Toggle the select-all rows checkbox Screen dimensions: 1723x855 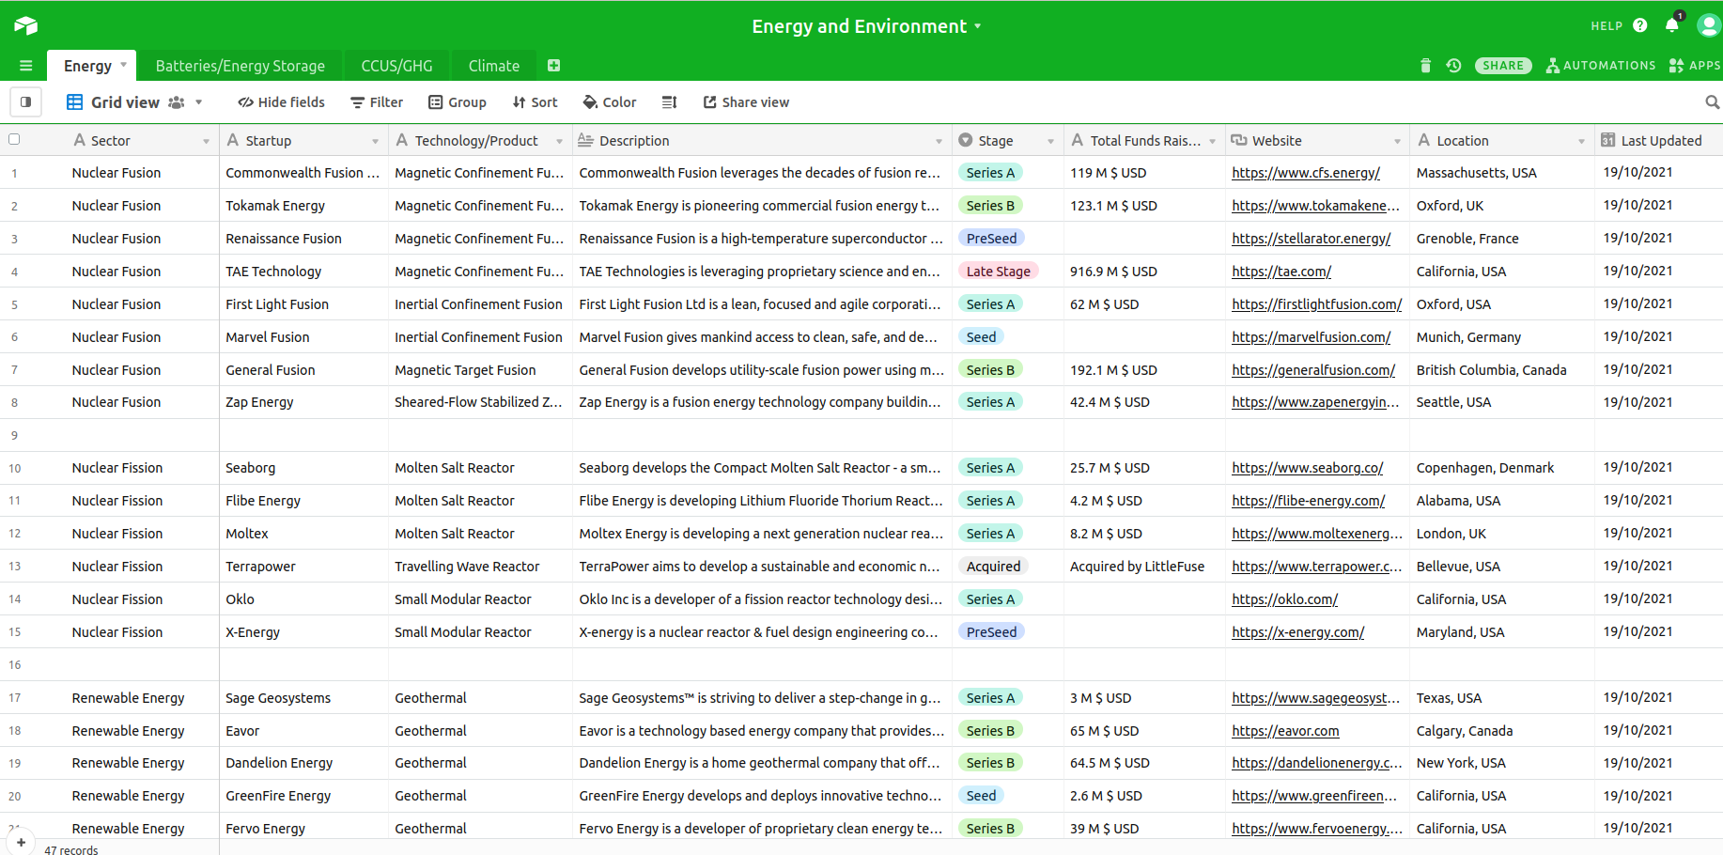click(x=14, y=139)
